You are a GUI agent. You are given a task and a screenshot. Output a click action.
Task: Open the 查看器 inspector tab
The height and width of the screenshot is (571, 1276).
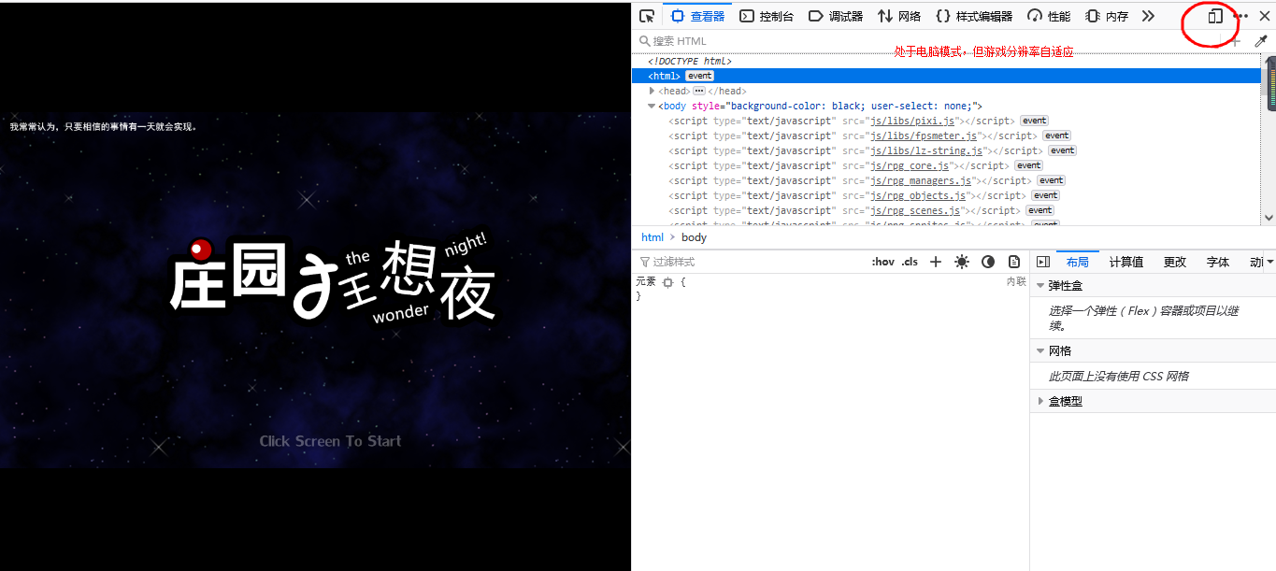click(697, 16)
